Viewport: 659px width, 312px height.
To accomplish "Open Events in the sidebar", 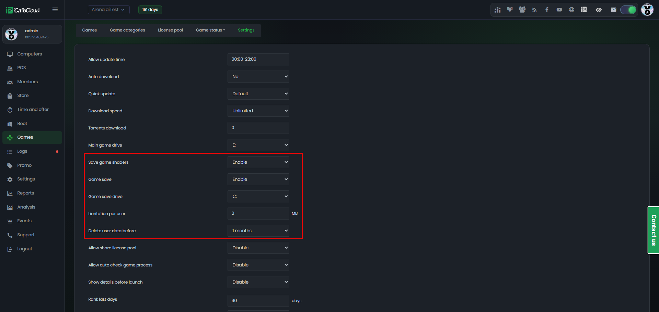I will 32,221.
